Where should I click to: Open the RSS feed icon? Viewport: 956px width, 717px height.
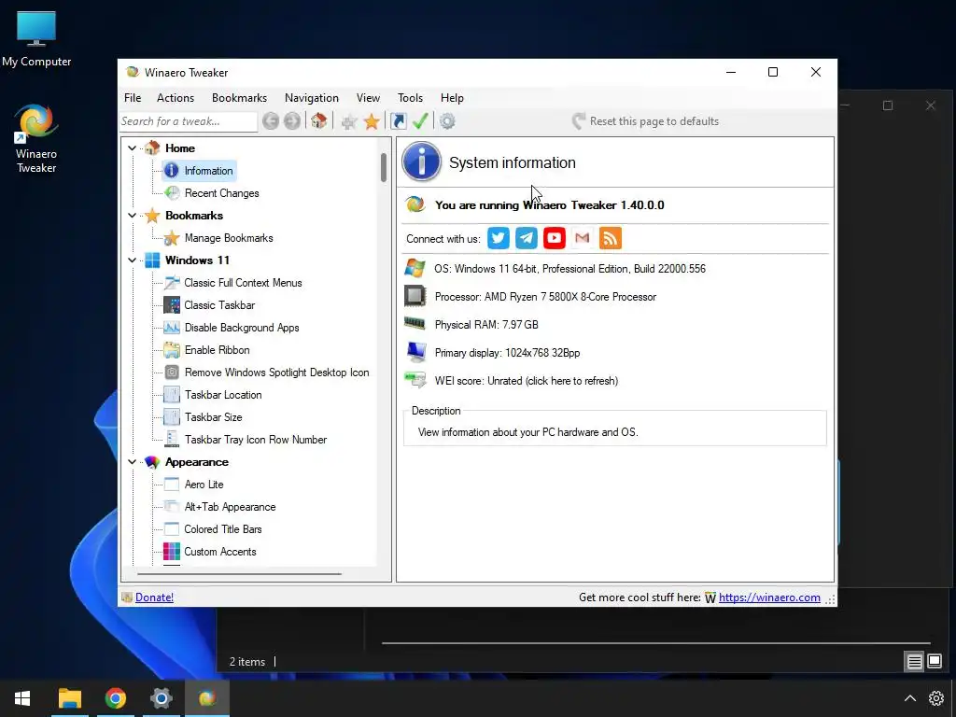(611, 238)
